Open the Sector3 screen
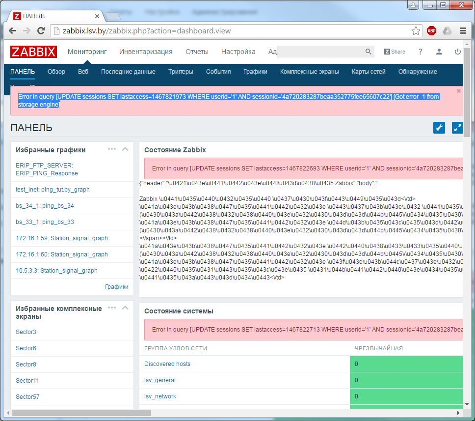This screenshot has height=421, width=475. pyautogui.click(x=26, y=332)
